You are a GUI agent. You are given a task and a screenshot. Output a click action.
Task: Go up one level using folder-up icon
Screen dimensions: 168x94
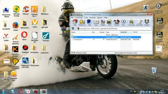[73, 28]
